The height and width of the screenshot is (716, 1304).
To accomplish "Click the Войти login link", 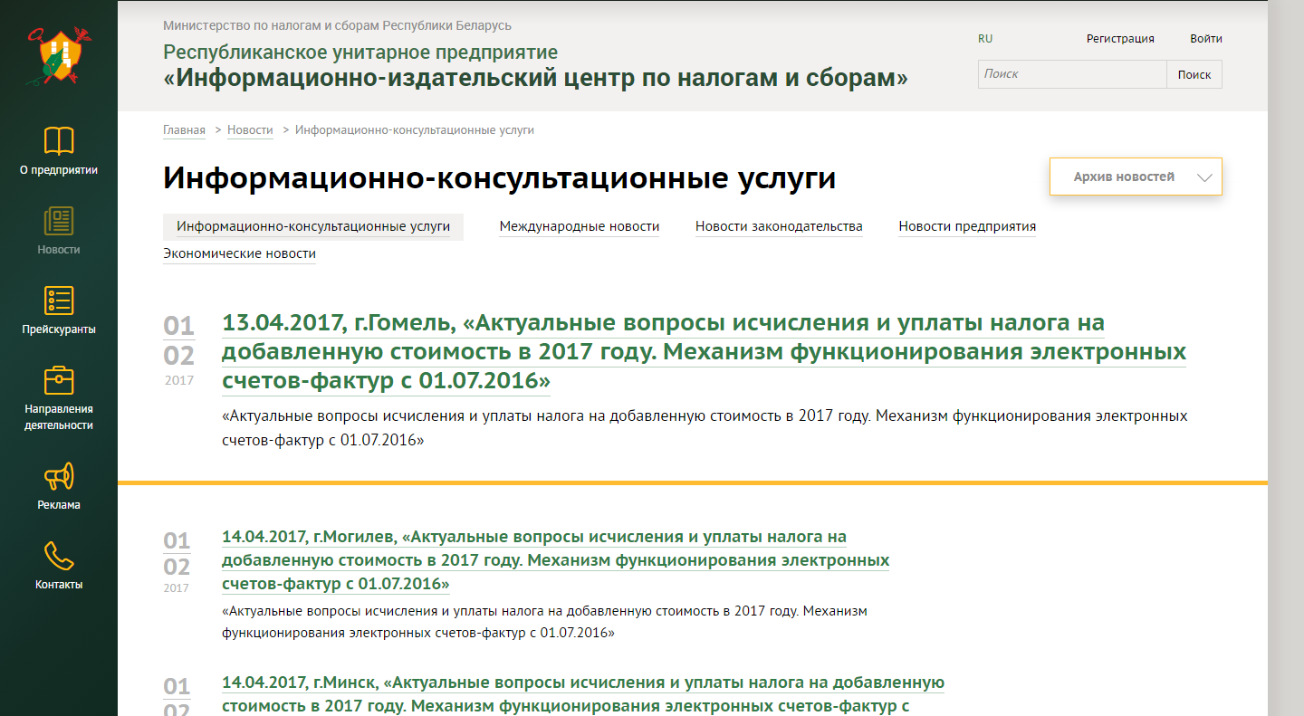I will (1206, 39).
